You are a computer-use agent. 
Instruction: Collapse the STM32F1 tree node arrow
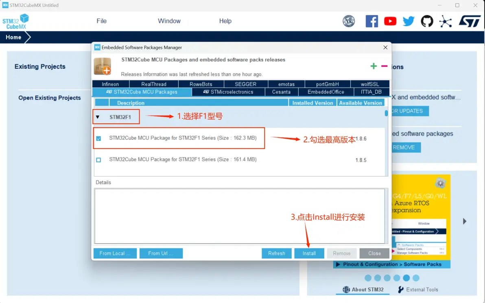click(97, 117)
